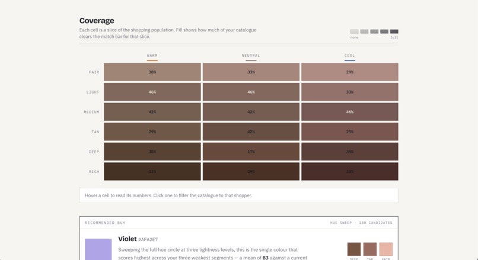Click the Coverage heading
Screen dimensions: 478x260
point(97,20)
